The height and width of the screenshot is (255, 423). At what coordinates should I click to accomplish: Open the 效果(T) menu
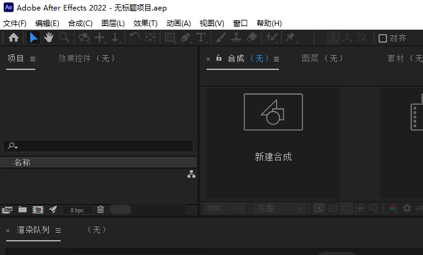click(x=145, y=24)
